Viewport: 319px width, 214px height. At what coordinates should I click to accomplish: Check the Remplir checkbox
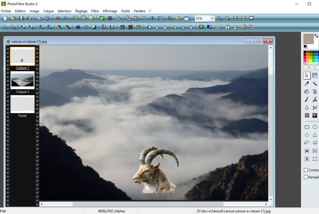click(x=306, y=177)
